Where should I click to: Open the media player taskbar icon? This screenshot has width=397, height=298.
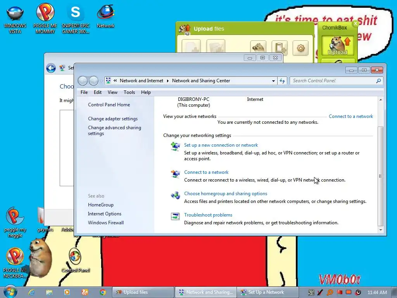click(x=67, y=292)
